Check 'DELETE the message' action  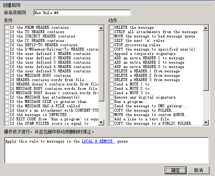(x=112, y=27)
